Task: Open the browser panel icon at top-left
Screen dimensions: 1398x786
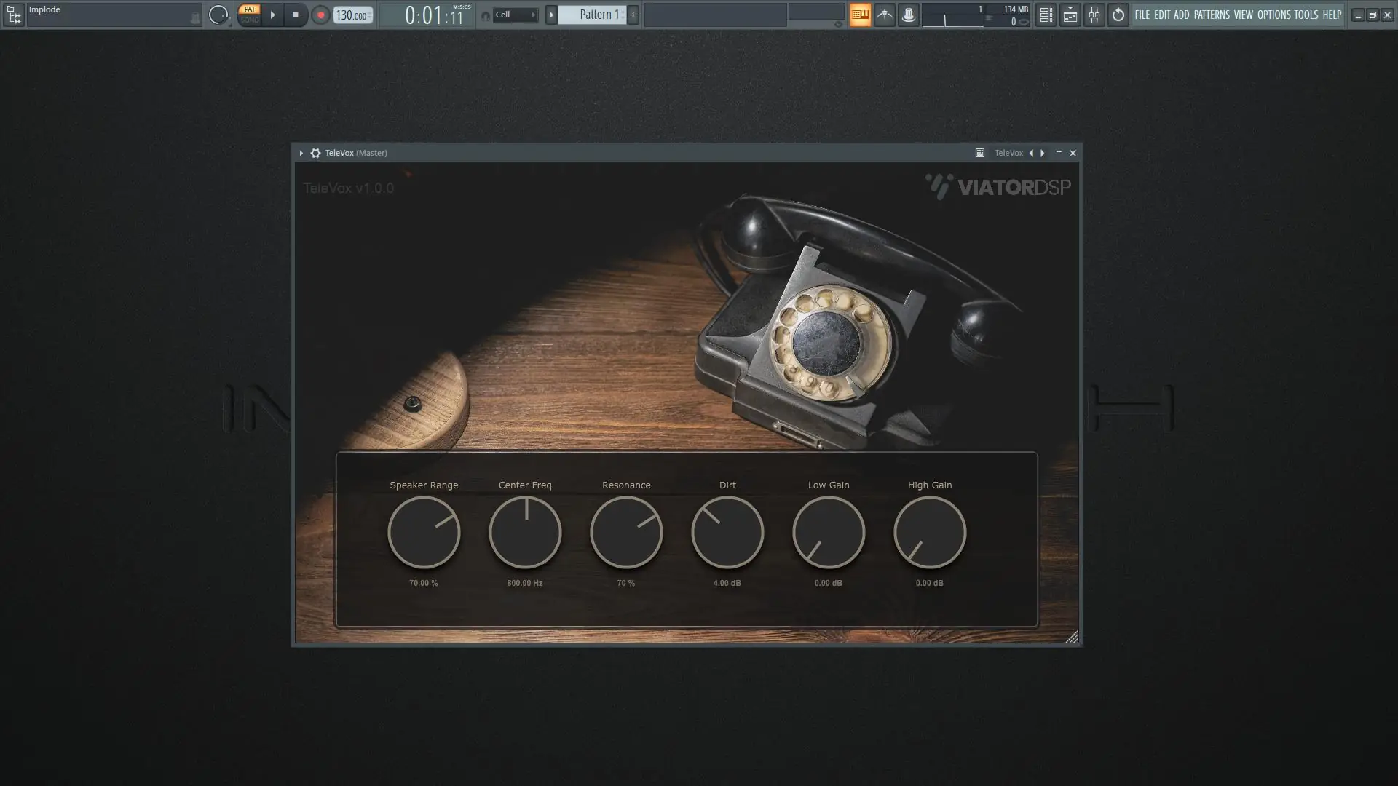Action: click(14, 15)
